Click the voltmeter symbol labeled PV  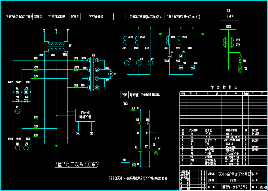point(111,74)
